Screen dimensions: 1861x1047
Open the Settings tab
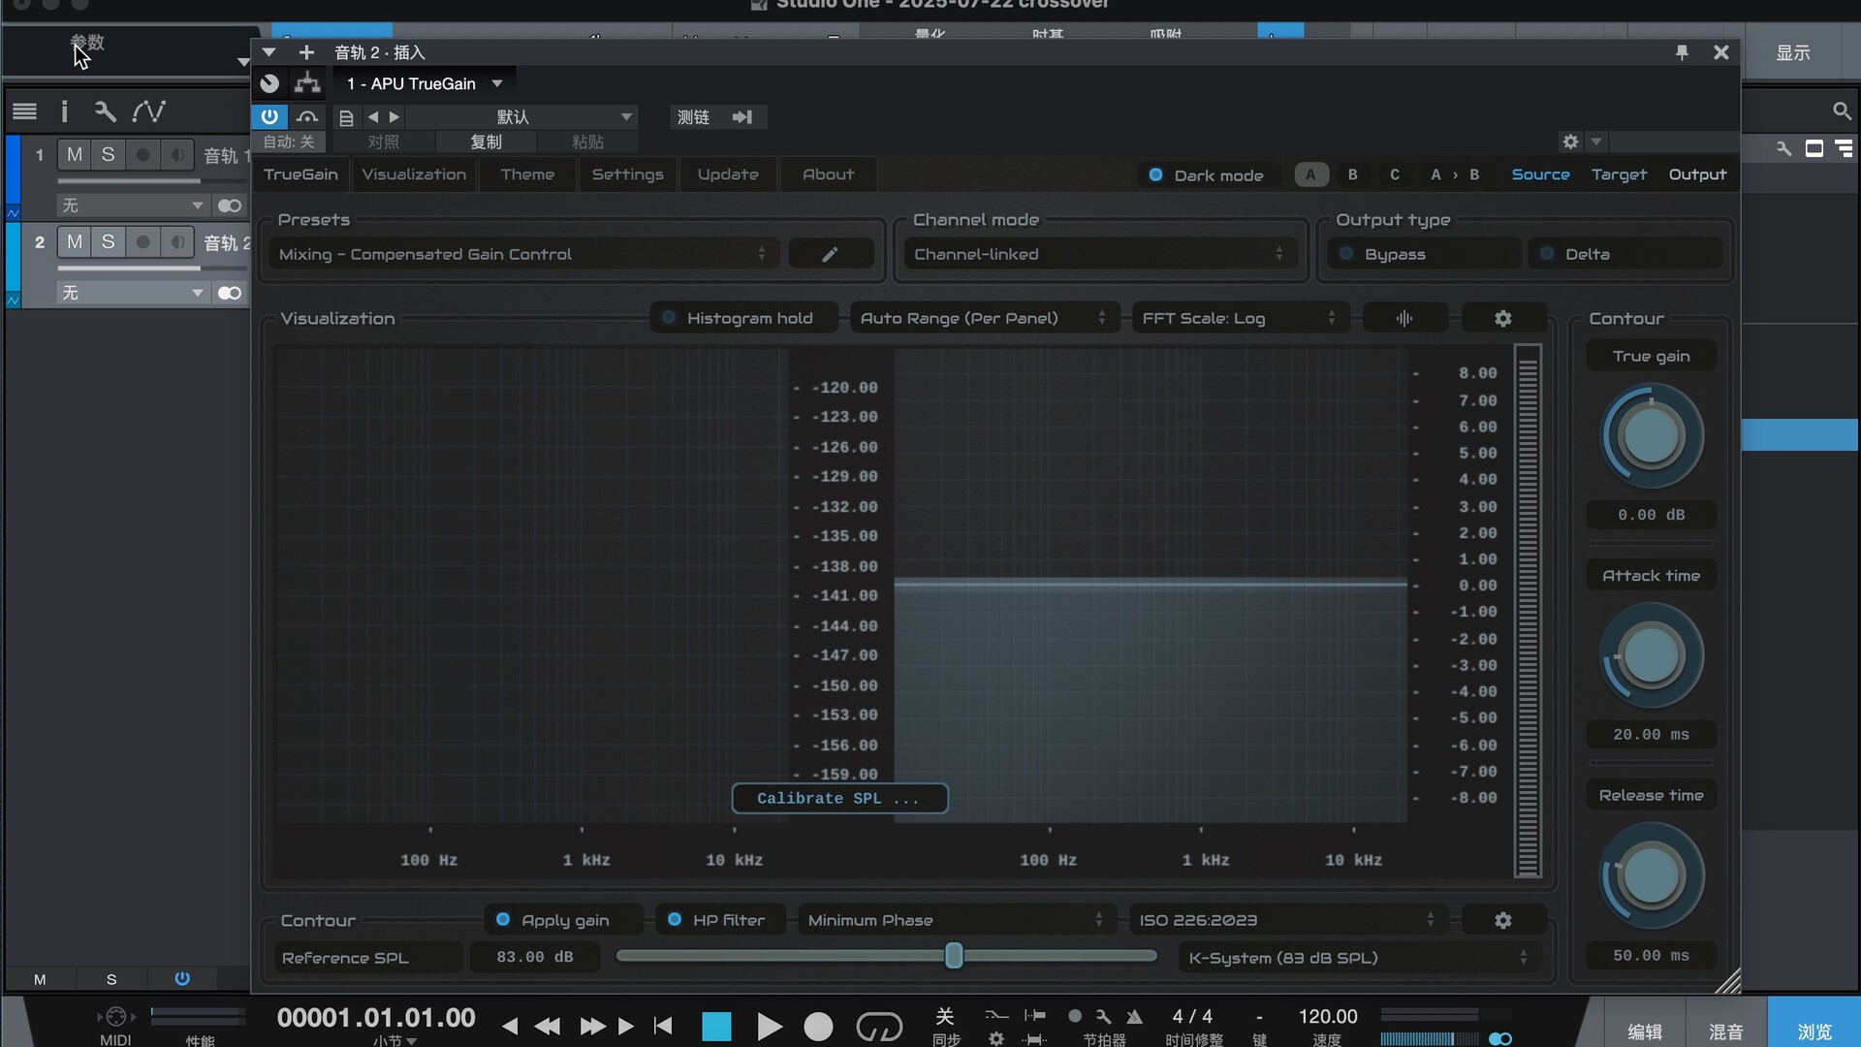tap(627, 174)
